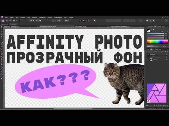Apply Auto White Balance from toolbar
The image size is (169, 126).
point(40,21)
